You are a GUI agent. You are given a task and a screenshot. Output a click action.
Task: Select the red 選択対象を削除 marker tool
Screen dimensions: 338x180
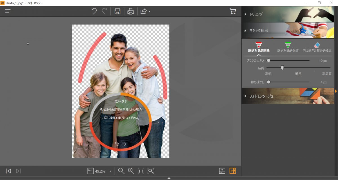259,47
